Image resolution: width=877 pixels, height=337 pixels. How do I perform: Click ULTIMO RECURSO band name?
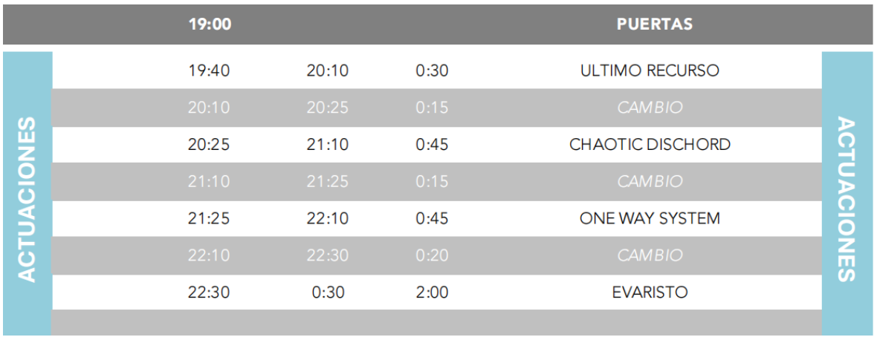[650, 71]
